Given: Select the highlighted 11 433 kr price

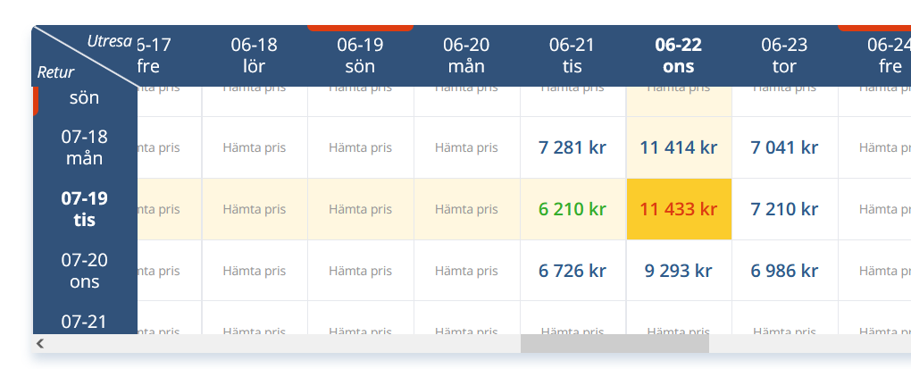Looking at the screenshot, I should point(679,209).
